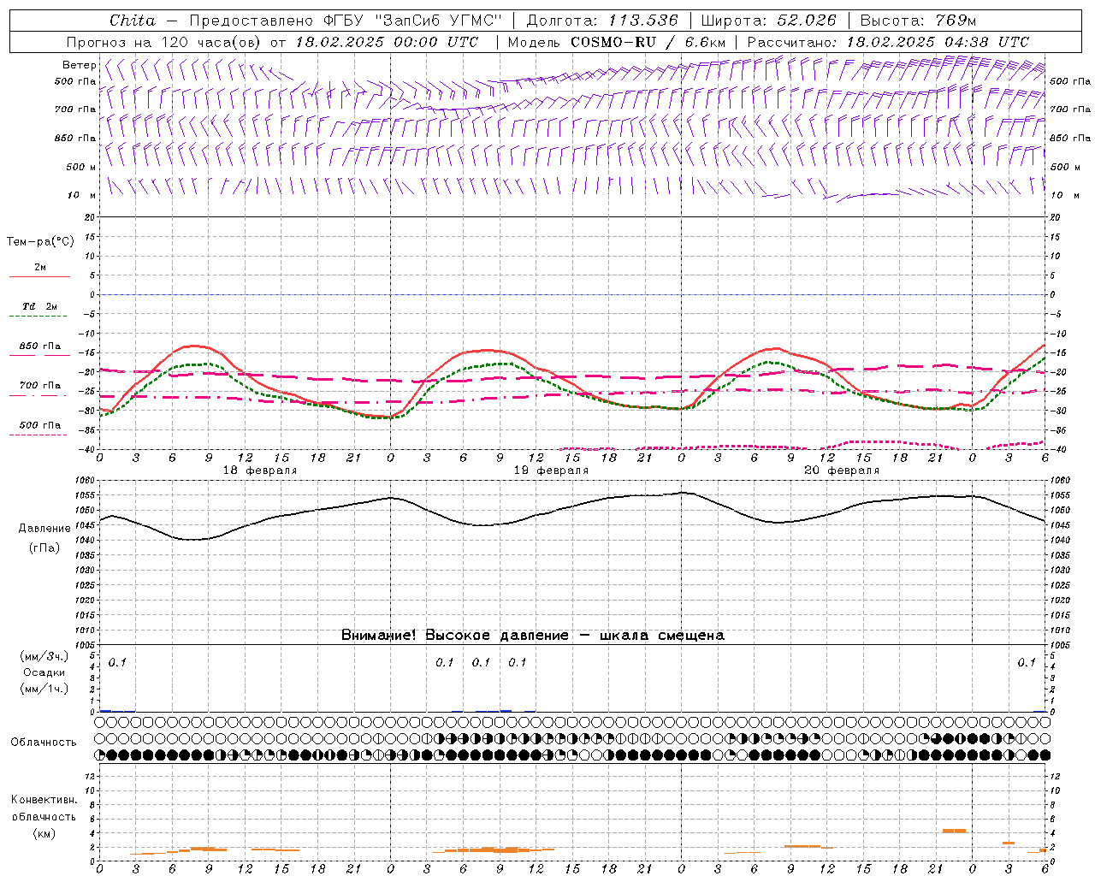Select the (мм/1ч.) precipitation unit label
This screenshot has width=1095, height=876.
pos(44,689)
